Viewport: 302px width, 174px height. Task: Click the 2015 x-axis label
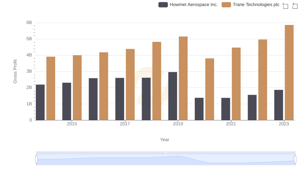pos(72,124)
